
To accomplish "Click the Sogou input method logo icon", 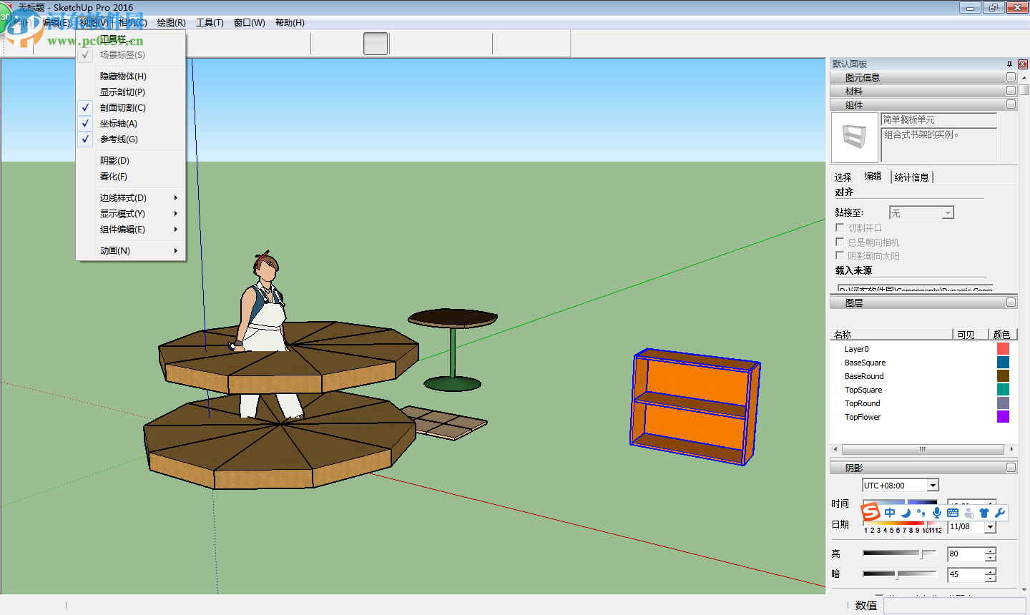I will (870, 512).
